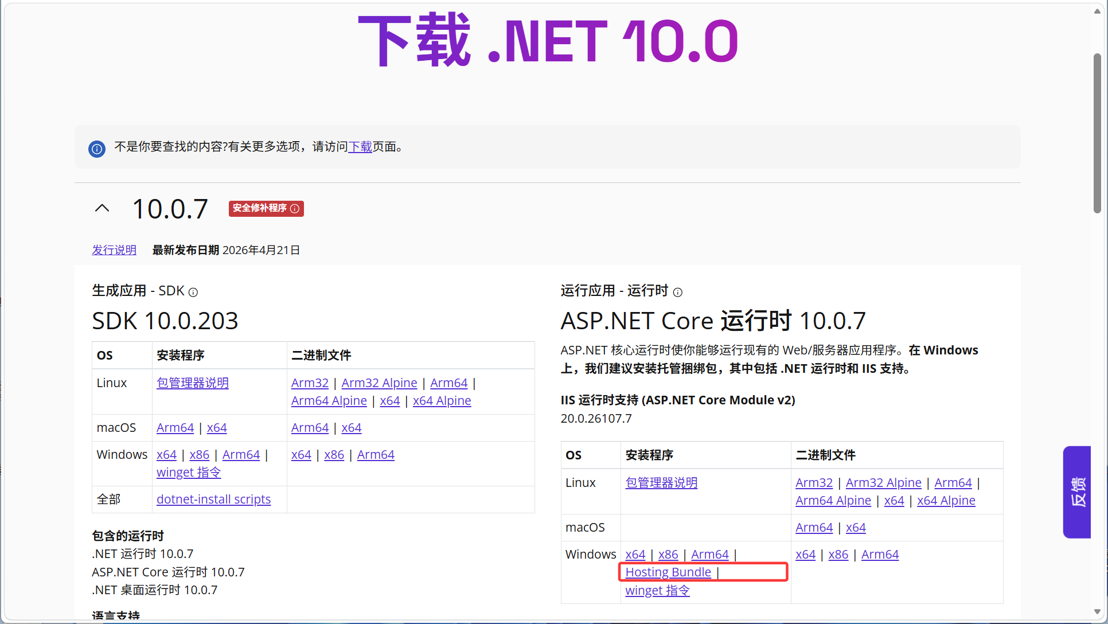The width and height of the screenshot is (1108, 624).
Task: Download ASP.NET runtime Linux Arm64 binary
Action: click(953, 482)
